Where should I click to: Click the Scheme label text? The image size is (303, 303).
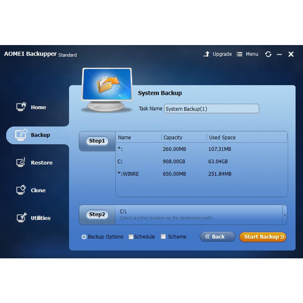tap(177, 237)
